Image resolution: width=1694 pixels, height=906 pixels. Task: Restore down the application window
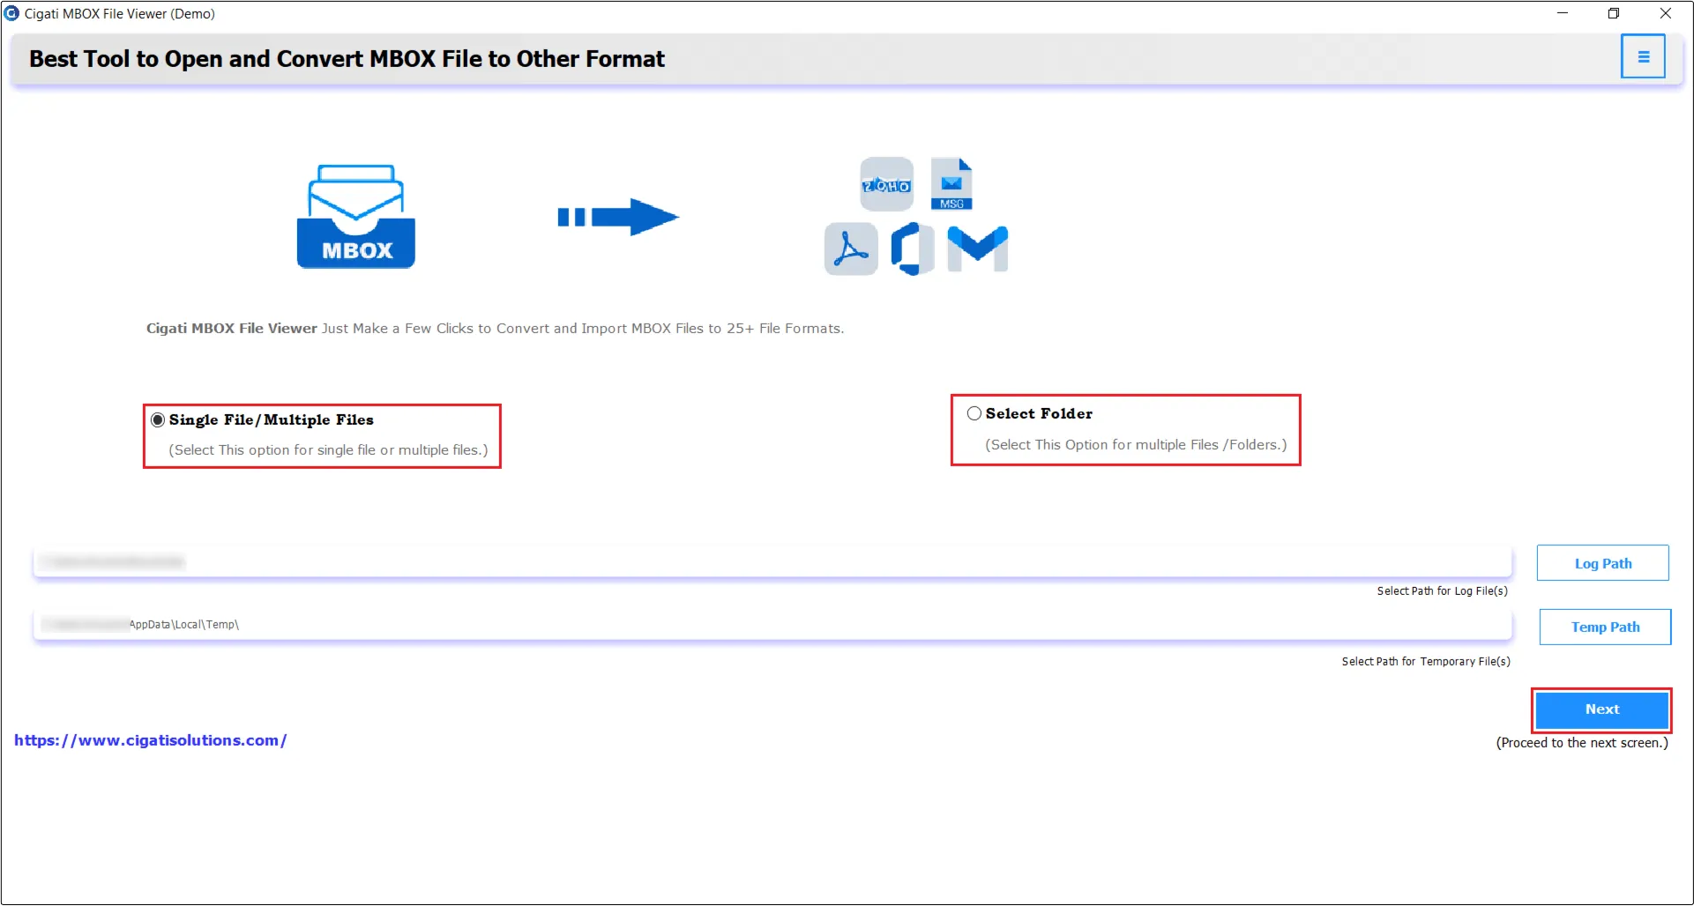coord(1614,13)
